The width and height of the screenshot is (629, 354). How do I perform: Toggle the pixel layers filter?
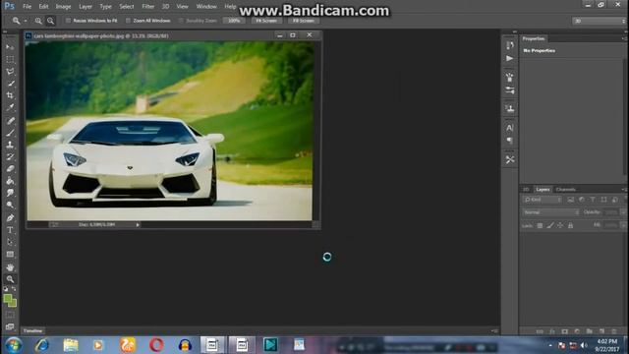[571, 200]
